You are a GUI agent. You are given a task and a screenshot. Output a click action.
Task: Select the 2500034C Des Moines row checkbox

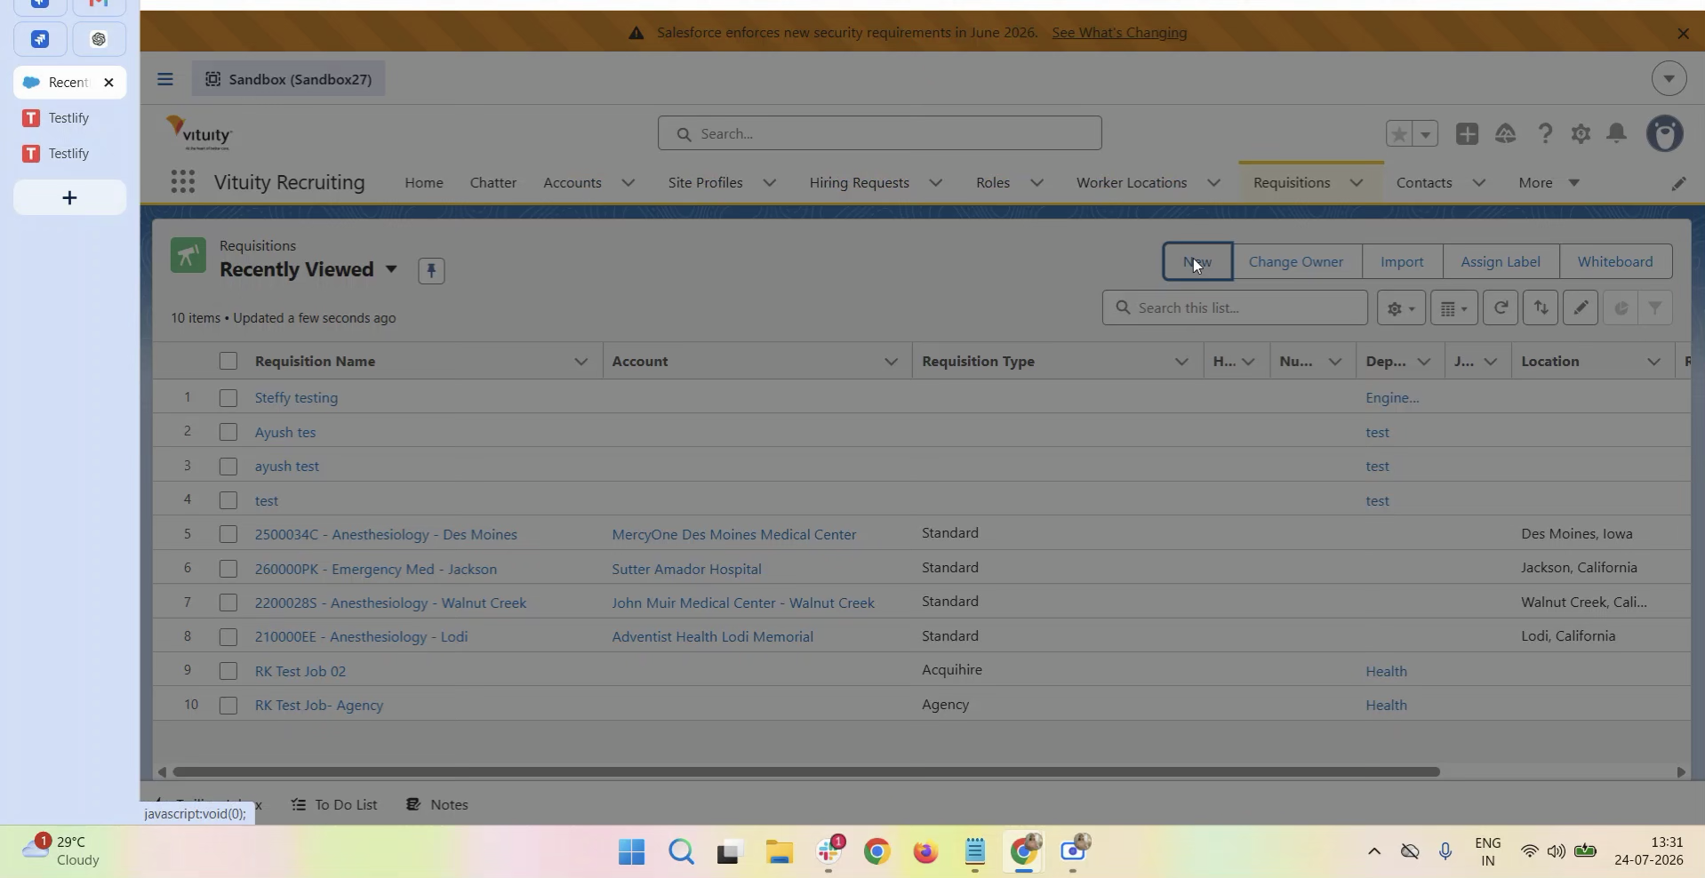click(x=228, y=534)
